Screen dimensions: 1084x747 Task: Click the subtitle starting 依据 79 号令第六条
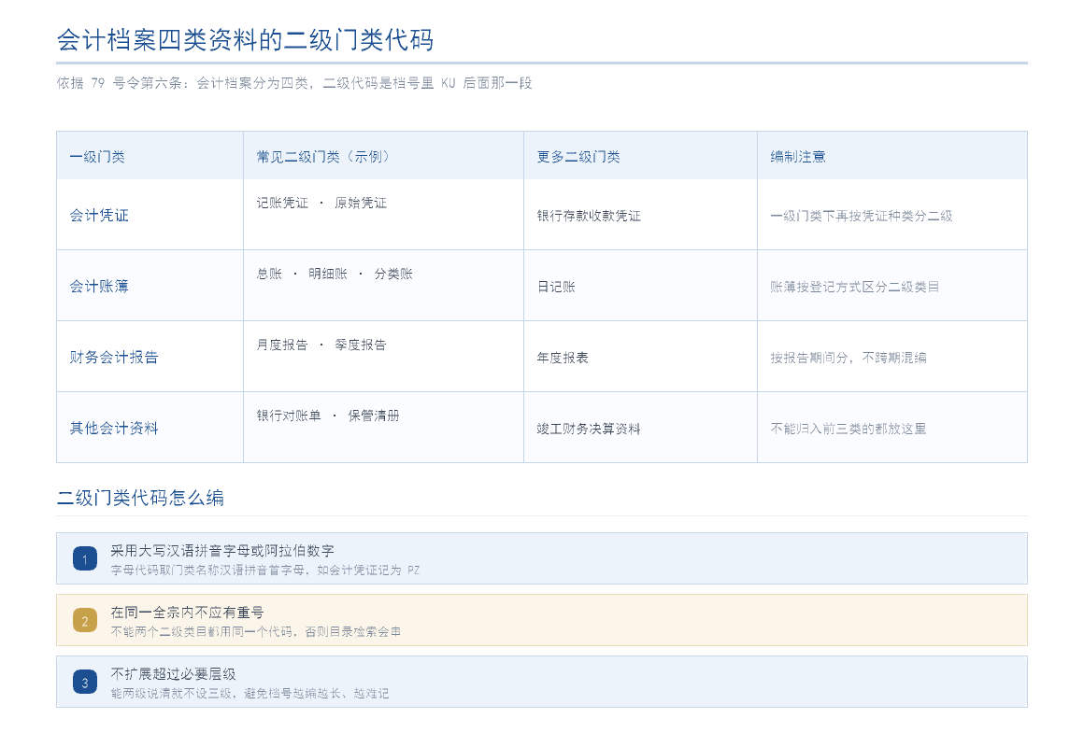click(x=294, y=83)
